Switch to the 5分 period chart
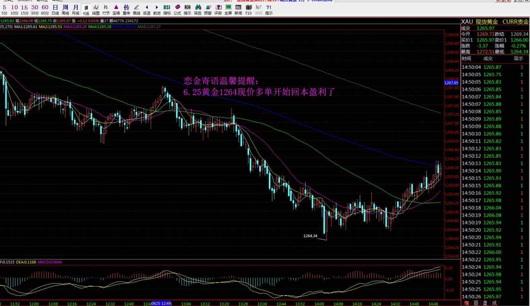530x306 pixels. [5, 10]
